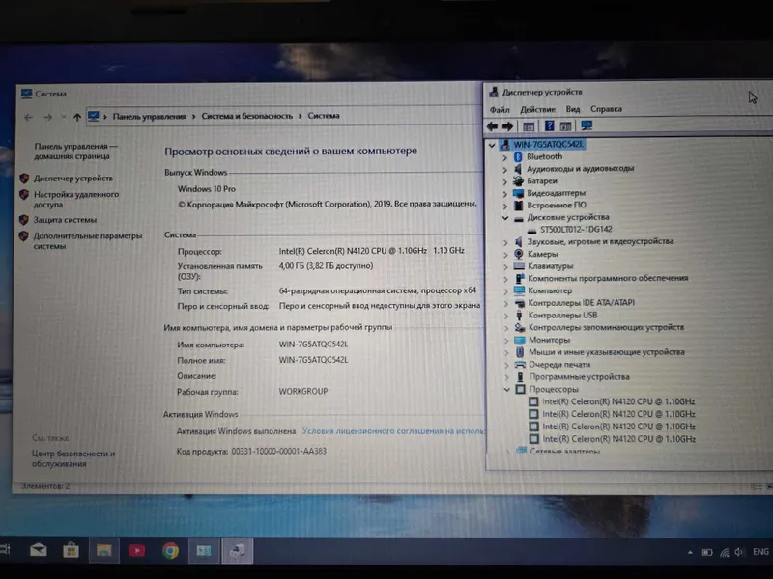The image size is (773, 579).
Task: Open Панель управления домашняя страница link
Action: pyautogui.click(x=75, y=151)
